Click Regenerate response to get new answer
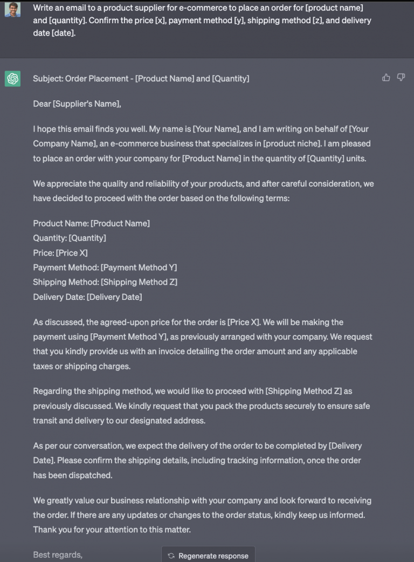The image size is (414, 562). (208, 554)
